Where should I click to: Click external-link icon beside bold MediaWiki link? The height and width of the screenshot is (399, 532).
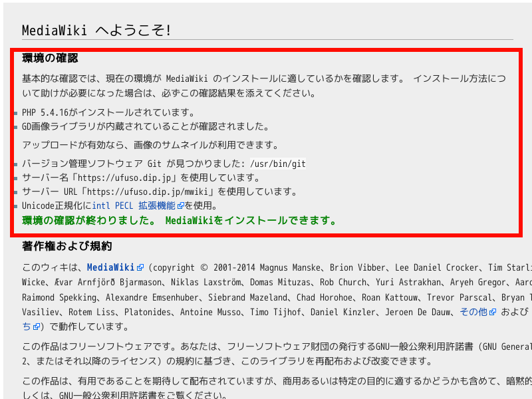coord(140,268)
